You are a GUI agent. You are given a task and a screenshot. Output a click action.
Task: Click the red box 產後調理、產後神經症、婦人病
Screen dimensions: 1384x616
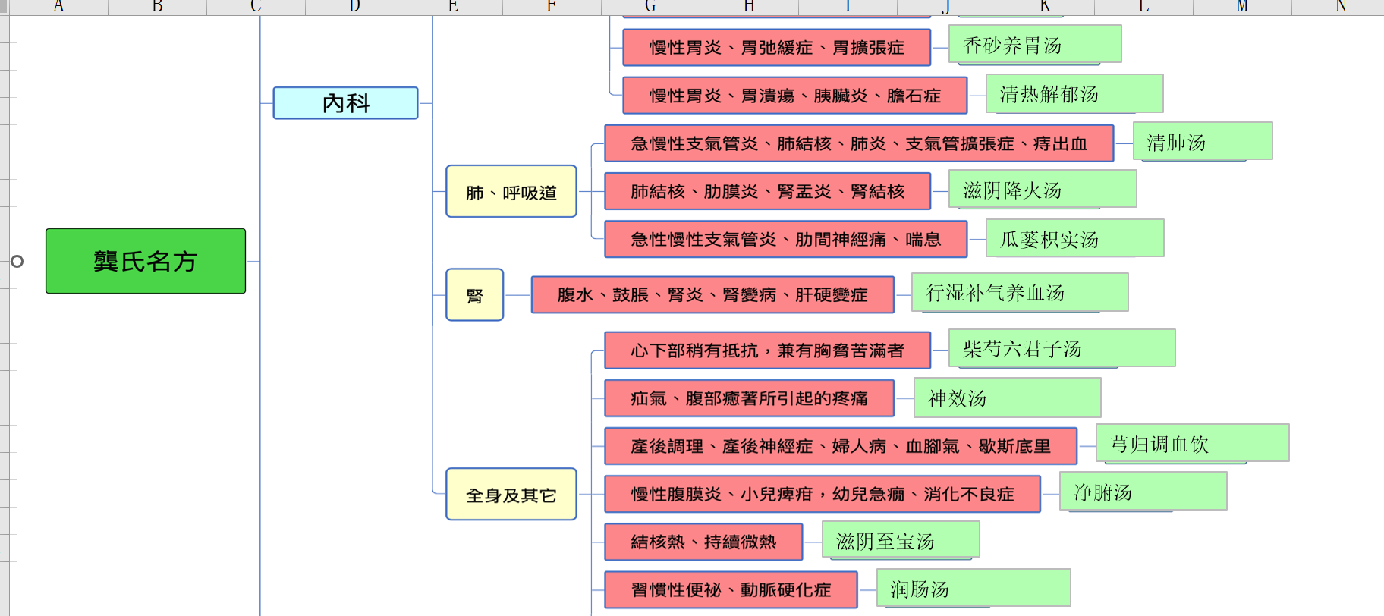[x=841, y=446]
